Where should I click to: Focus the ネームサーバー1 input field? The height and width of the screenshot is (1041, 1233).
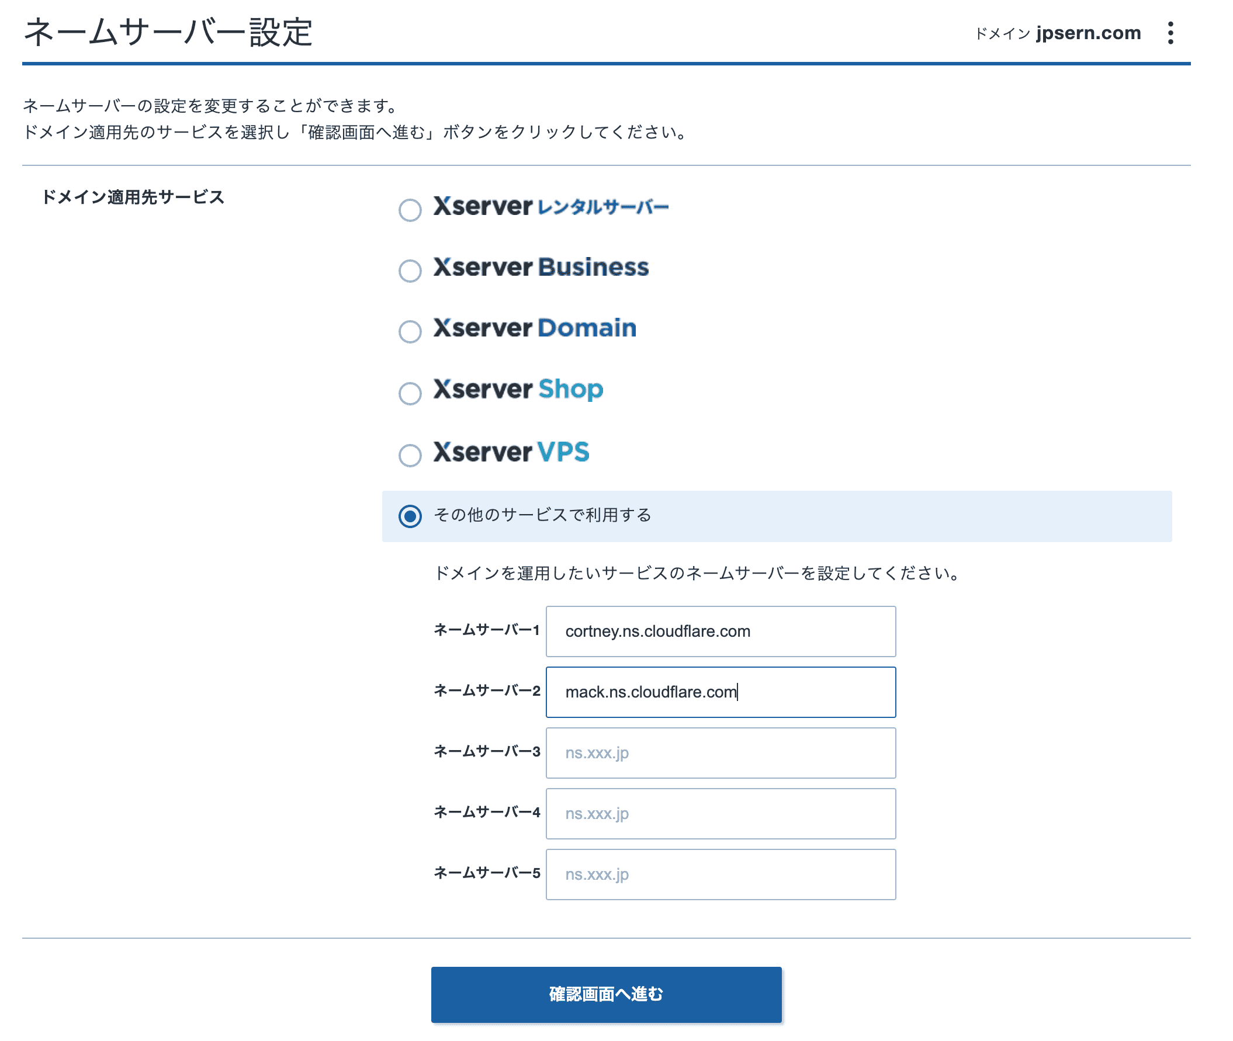[720, 631]
